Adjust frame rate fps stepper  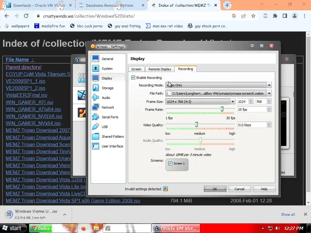click(x=269, y=109)
